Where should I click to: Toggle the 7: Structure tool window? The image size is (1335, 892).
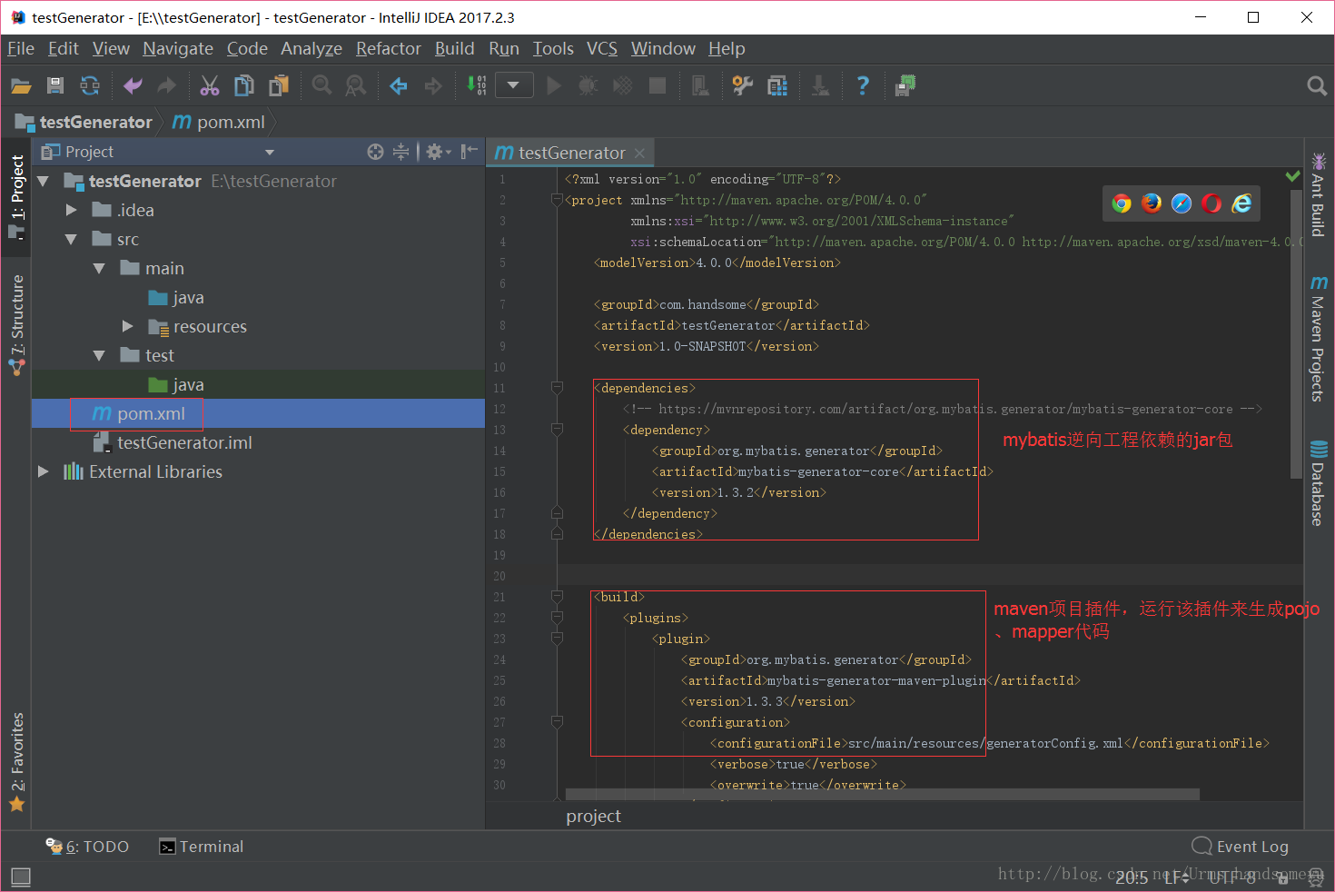pyautogui.click(x=16, y=325)
